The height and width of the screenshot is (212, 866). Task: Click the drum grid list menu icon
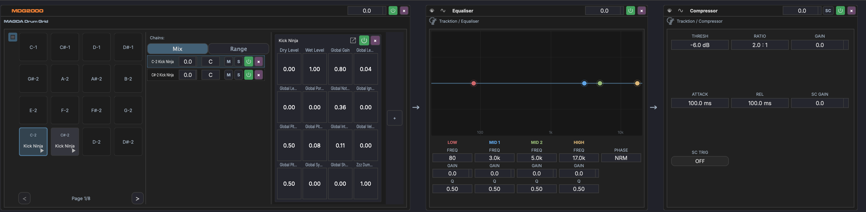(13, 37)
